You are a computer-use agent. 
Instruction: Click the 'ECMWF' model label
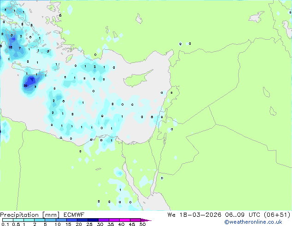tap(74, 215)
